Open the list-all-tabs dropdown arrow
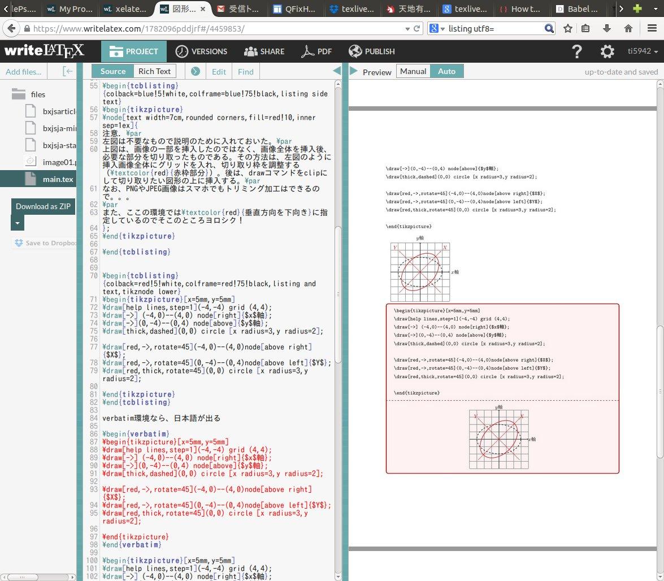Image resolution: width=664 pixels, height=581 pixels. [656, 8]
